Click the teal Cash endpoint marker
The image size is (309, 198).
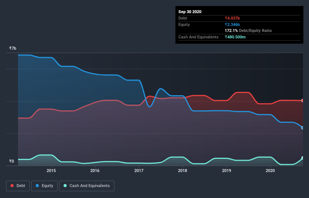(x=303, y=158)
